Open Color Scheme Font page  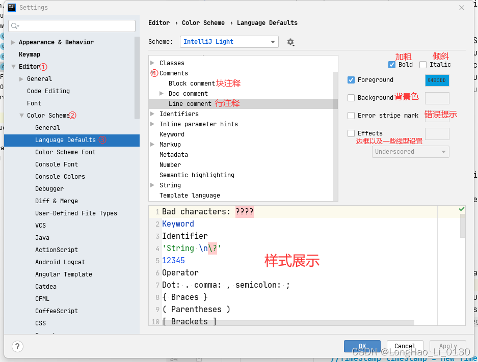coord(65,152)
